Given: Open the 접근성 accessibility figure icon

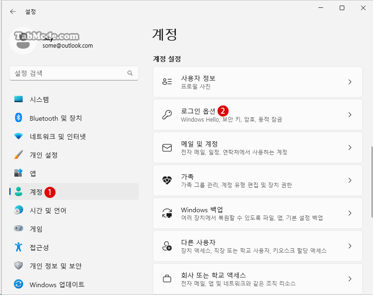Looking at the screenshot, I should point(19,247).
